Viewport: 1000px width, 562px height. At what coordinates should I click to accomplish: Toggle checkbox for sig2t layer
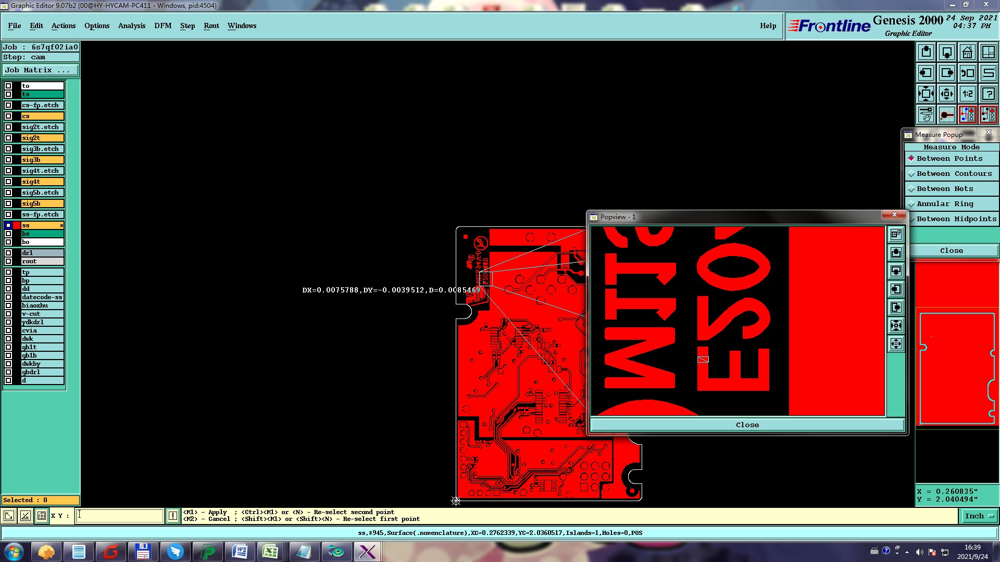(8, 138)
